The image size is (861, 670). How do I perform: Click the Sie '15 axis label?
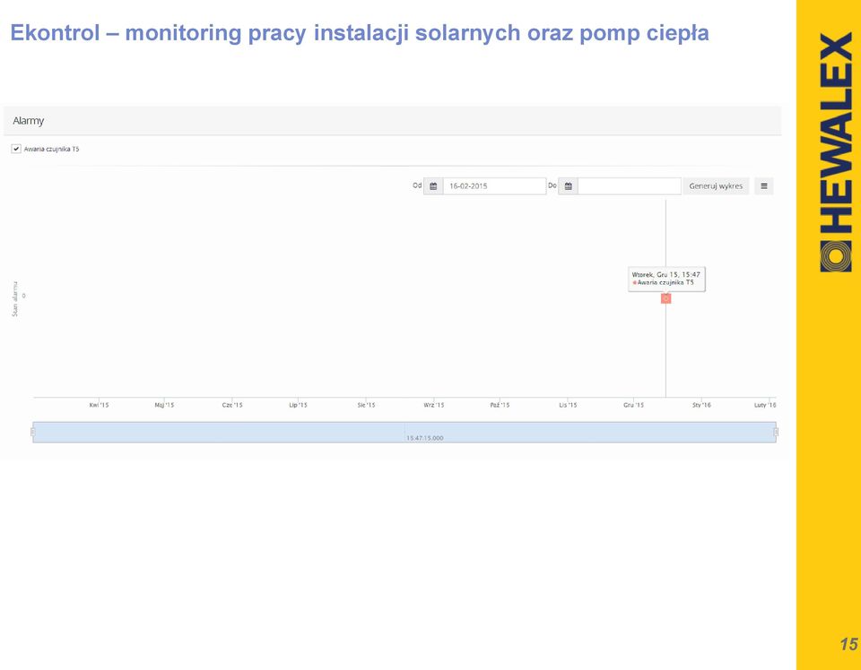tap(366, 405)
